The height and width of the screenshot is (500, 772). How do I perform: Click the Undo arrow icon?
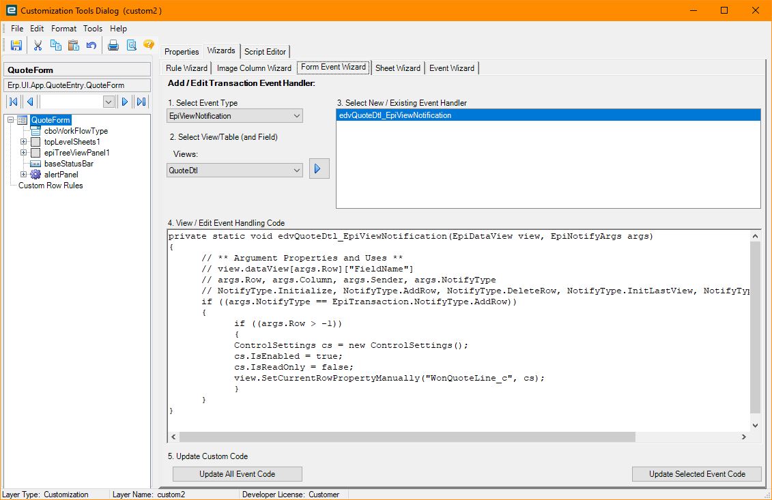91,46
